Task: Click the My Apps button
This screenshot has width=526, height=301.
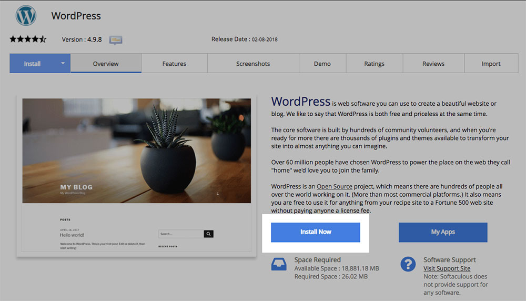Action: (443, 232)
